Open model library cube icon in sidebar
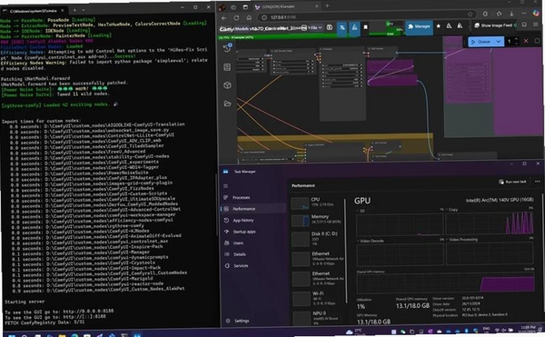 [x=227, y=85]
